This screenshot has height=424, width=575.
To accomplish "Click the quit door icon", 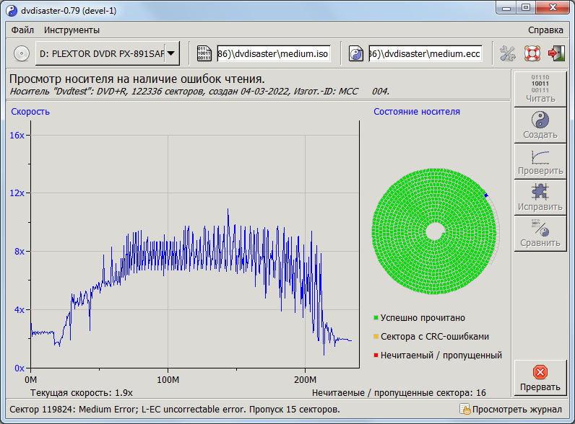I will pyautogui.click(x=556, y=53).
